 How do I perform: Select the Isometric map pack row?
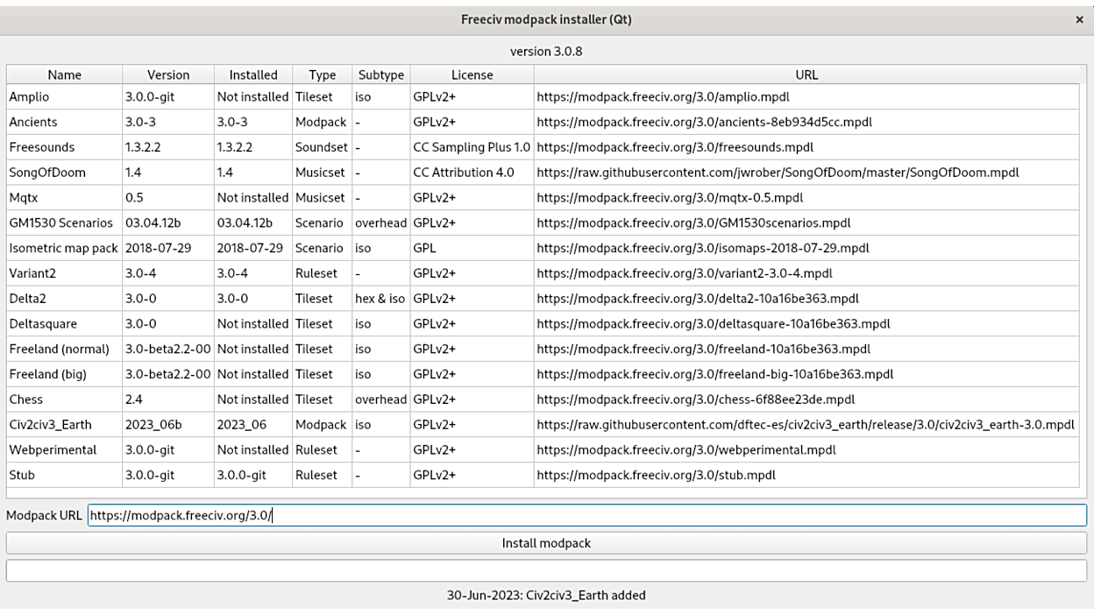pos(63,248)
